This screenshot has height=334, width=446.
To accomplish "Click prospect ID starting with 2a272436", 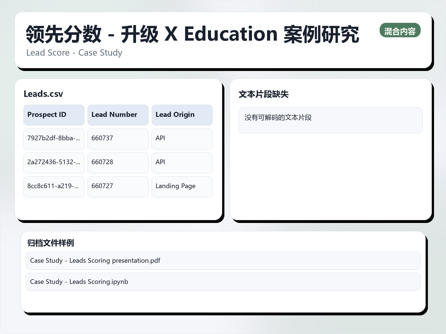I will pyautogui.click(x=53, y=163).
